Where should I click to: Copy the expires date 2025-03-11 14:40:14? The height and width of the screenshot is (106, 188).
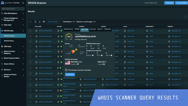(x=103, y=85)
